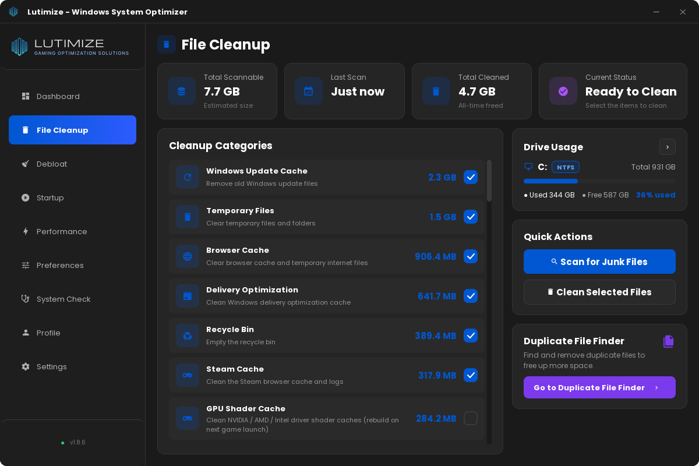Click the Cleanup Categories list scrollbar
699x466 pixels.
click(x=489, y=181)
